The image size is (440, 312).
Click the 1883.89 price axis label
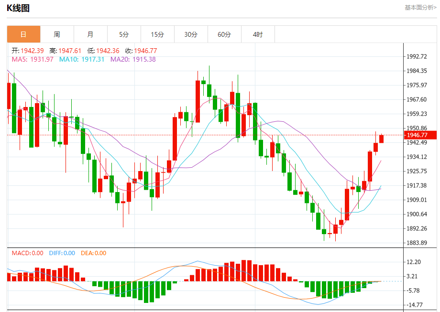point(417,243)
